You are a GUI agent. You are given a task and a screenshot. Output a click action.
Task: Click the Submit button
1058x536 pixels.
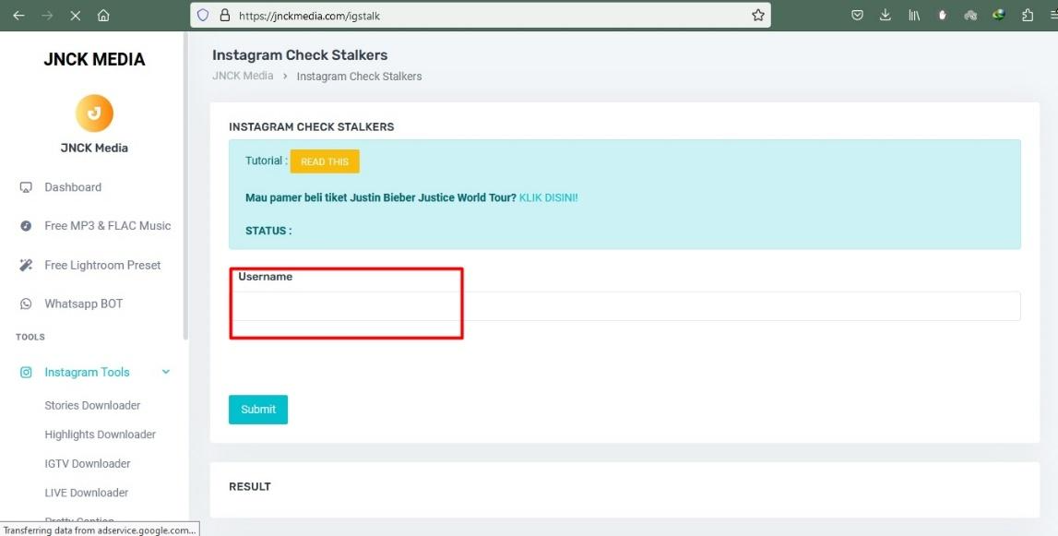click(x=258, y=410)
